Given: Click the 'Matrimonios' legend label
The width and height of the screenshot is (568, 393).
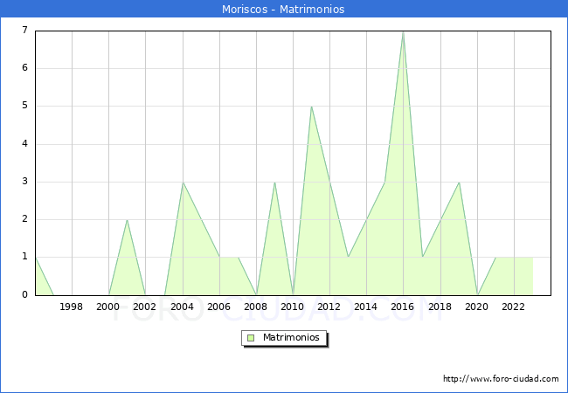Looking at the screenshot, I should (x=291, y=337).
